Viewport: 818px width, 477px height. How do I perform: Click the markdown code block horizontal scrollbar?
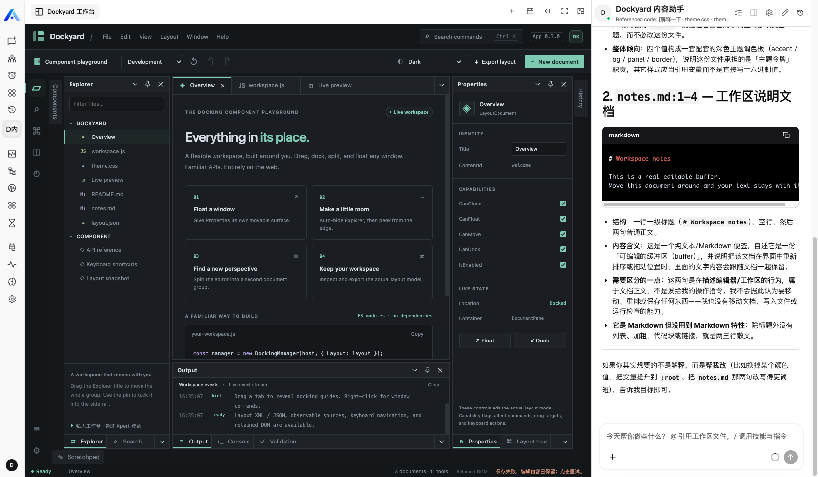[694, 204]
